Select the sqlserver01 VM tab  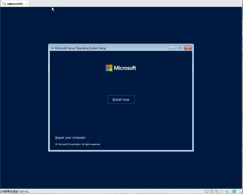pyautogui.click(x=15, y=4)
